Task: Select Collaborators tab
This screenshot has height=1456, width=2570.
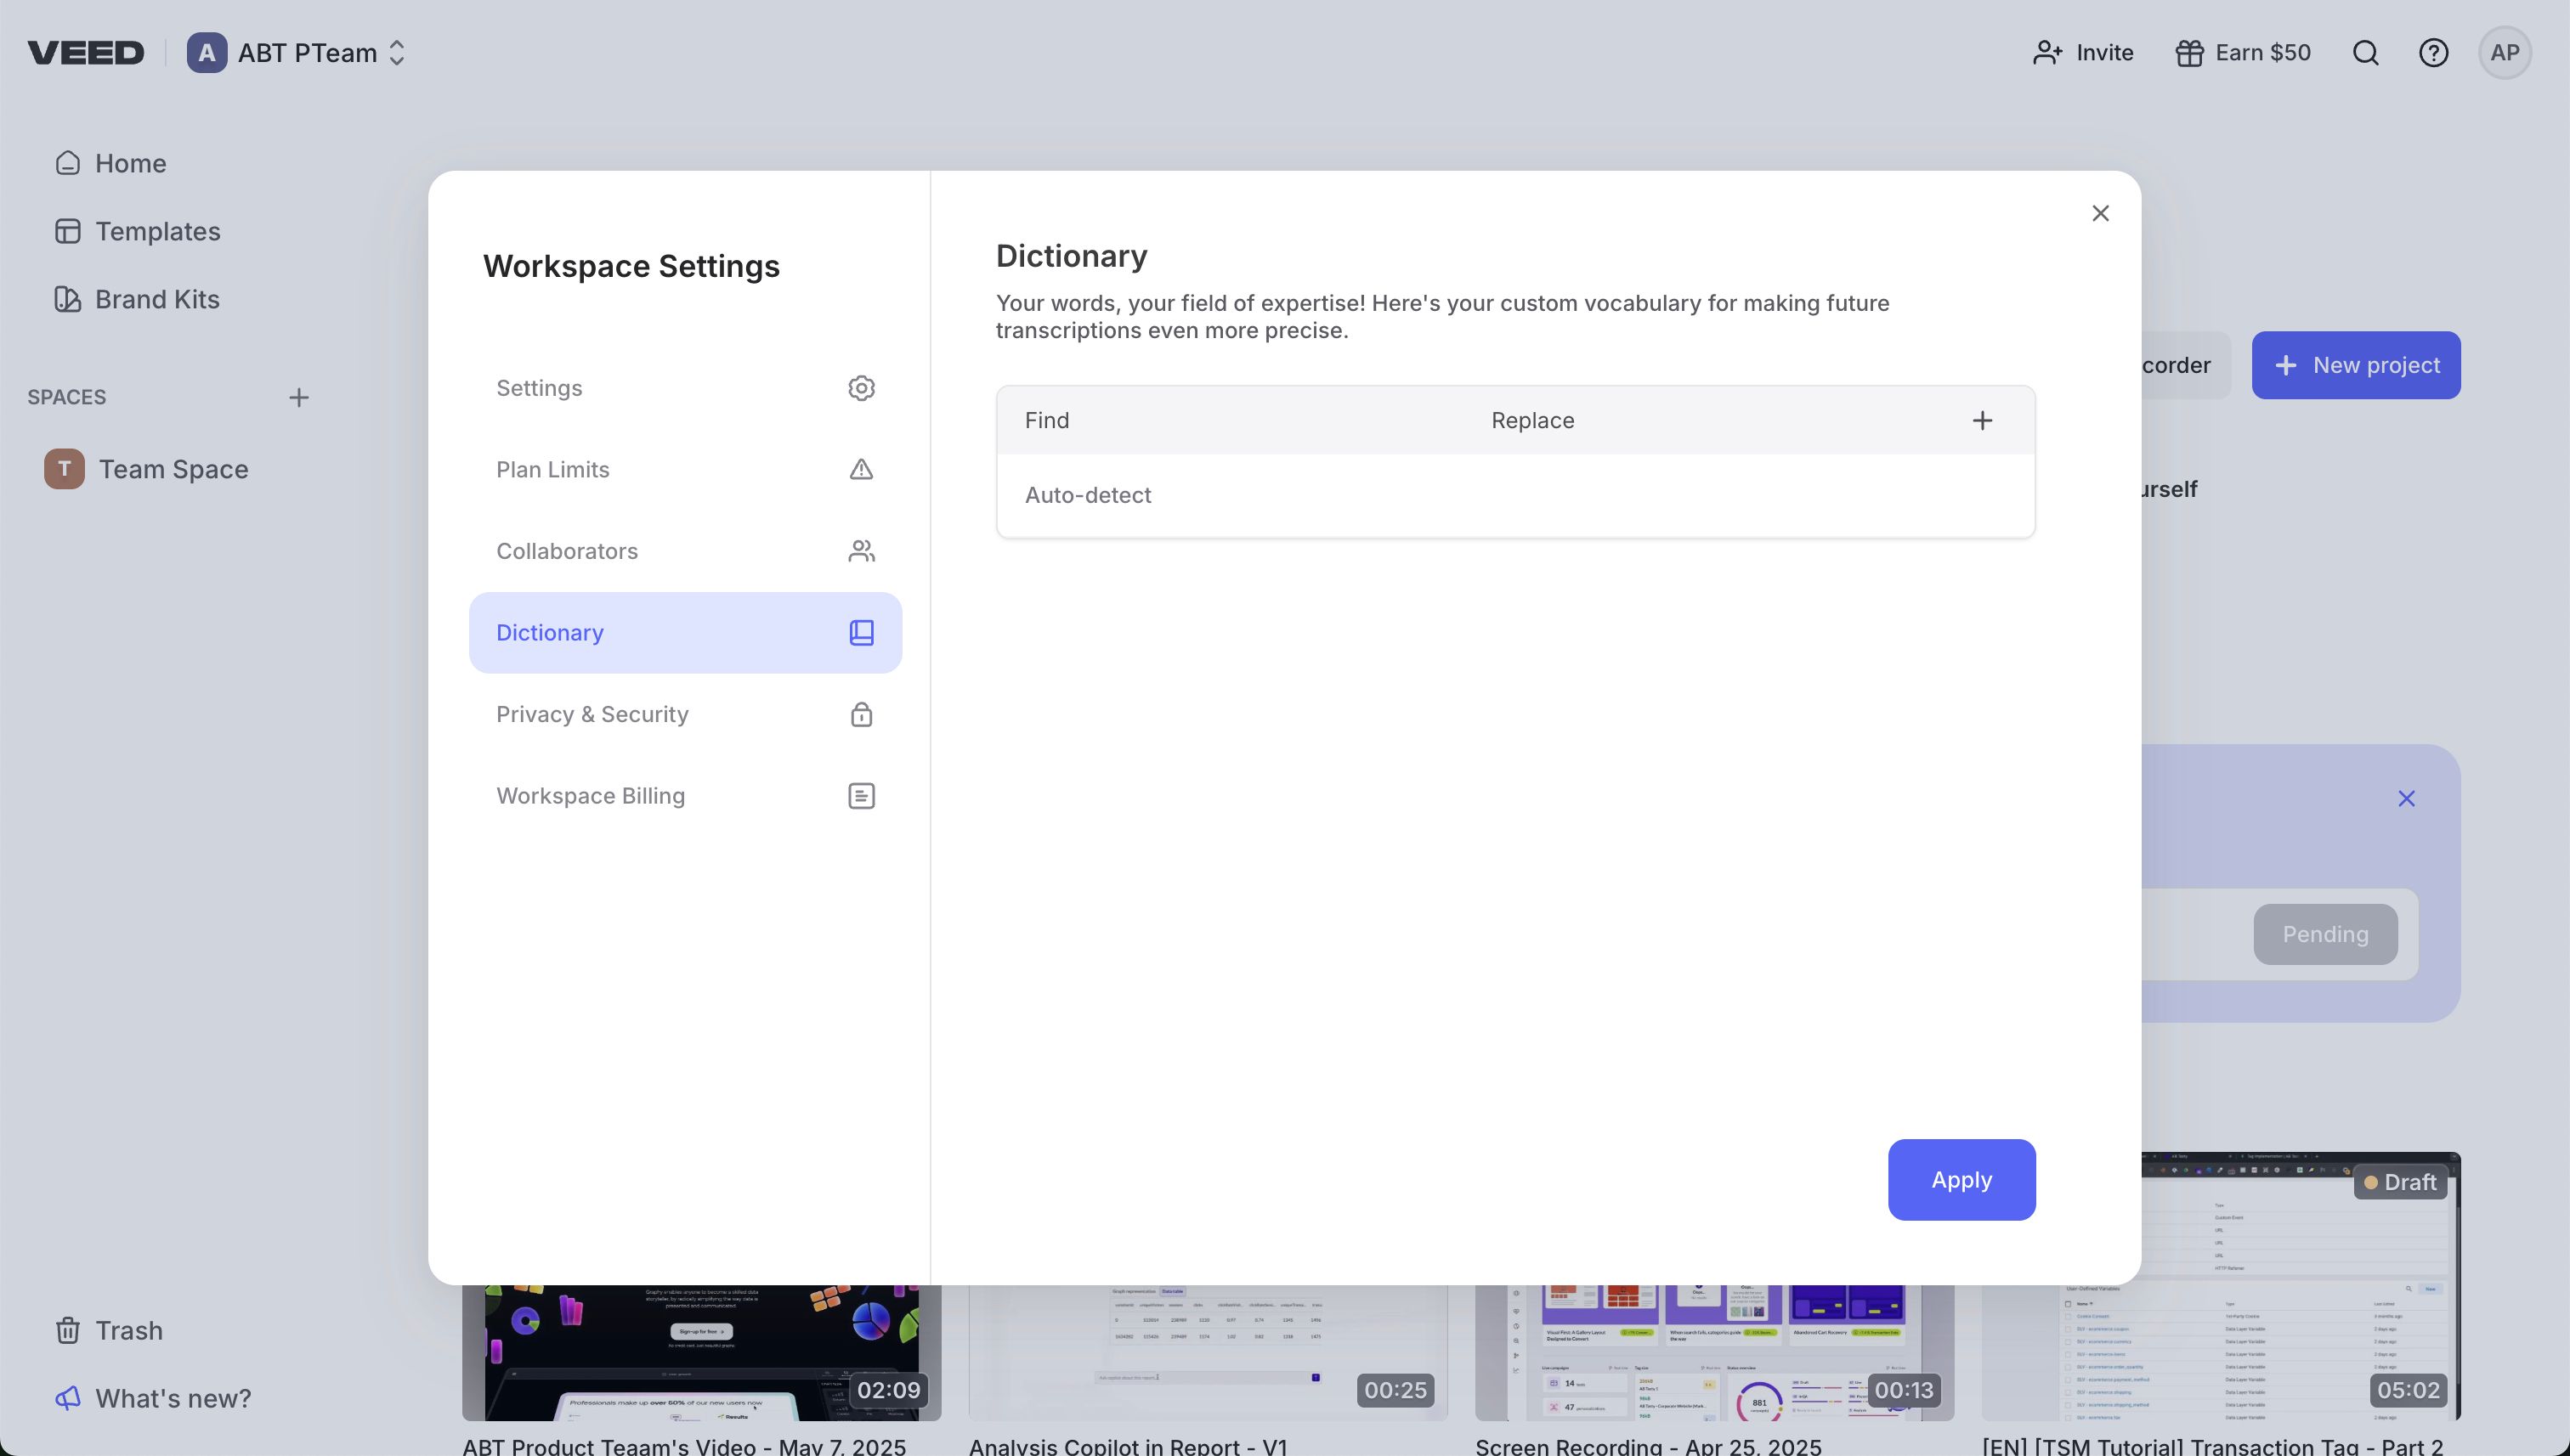Action: pos(685,551)
